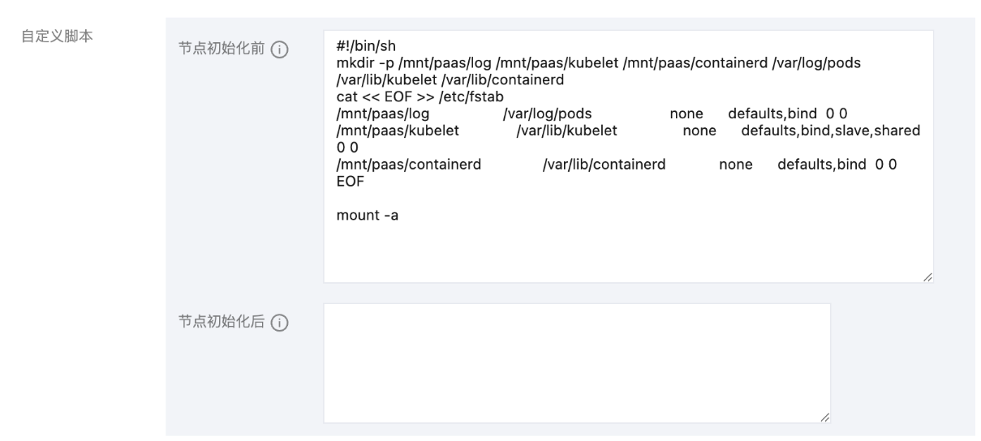Focus the empty 节点初始化后 script textarea
Image resolution: width=981 pixels, height=441 pixels.
pos(576,362)
